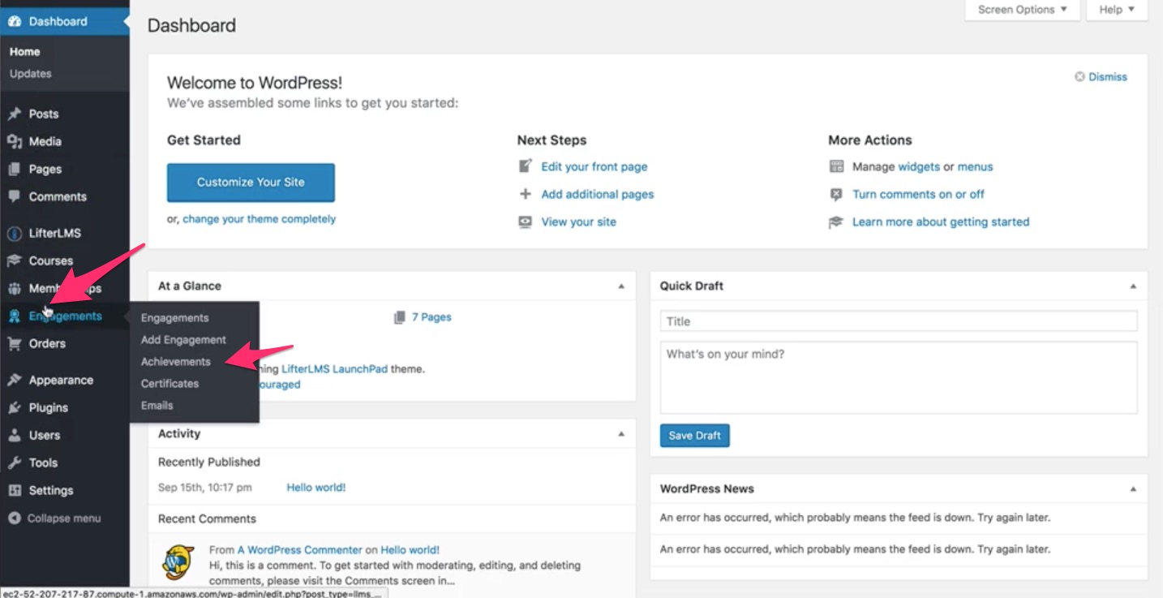Toggle the WordPress News panel arrow
This screenshot has height=598, width=1163.
(1133, 489)
